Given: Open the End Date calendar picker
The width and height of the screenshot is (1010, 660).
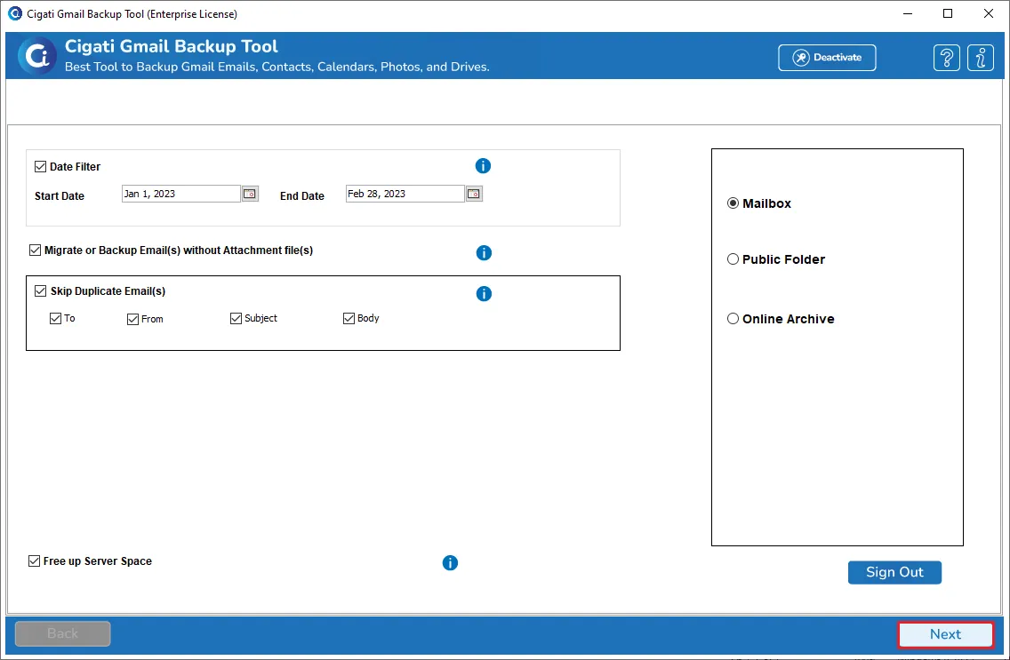Looking at the screenshot, I should [x=474, y=194].
